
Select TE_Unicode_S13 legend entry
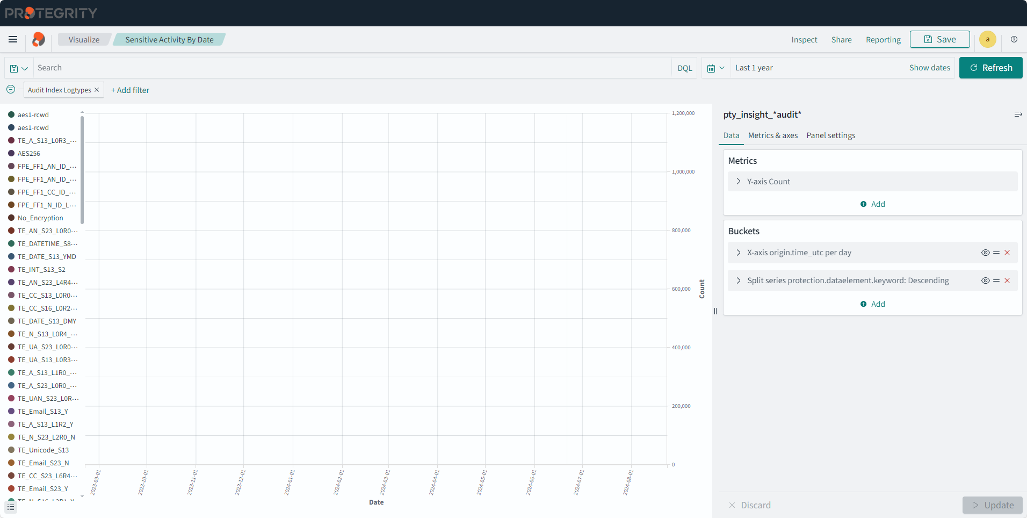43,450
